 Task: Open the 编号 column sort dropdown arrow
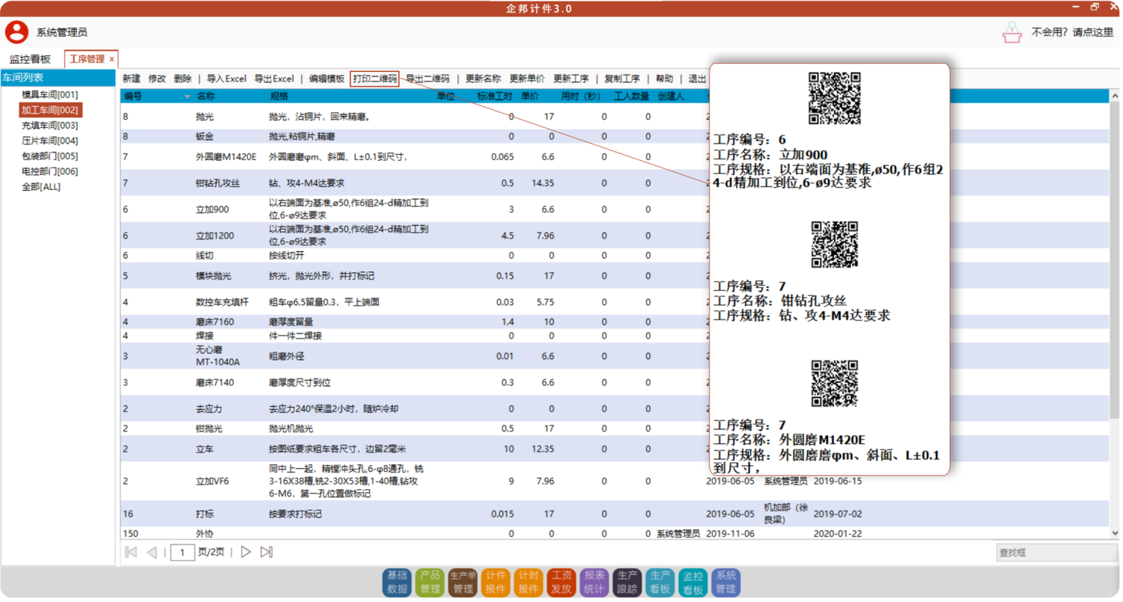point(187,96)
